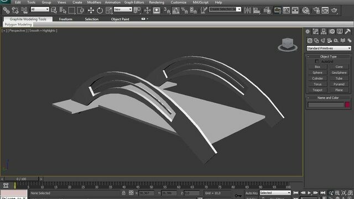The image size is (354, 199).
Task: Switch to the Freeform ribbon tab
Action: pos(66,19)
